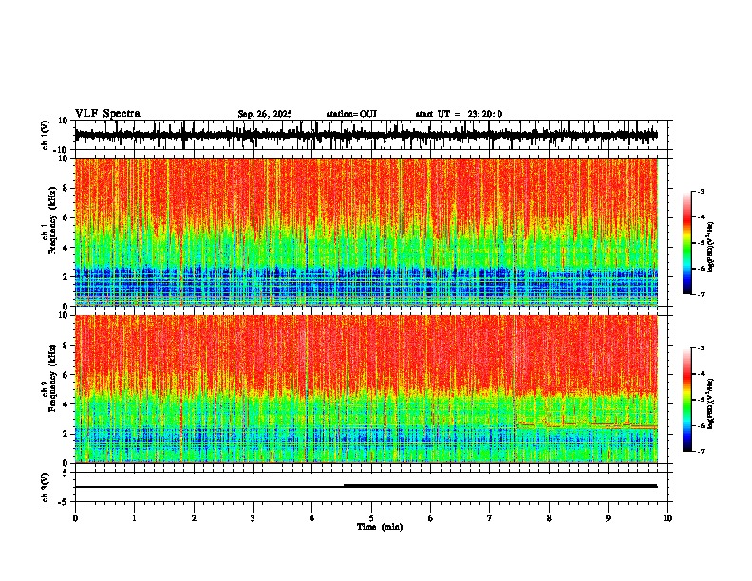Click the ch.1 spectrogram plot
752x581 pixels.
(x=367, y=232)
